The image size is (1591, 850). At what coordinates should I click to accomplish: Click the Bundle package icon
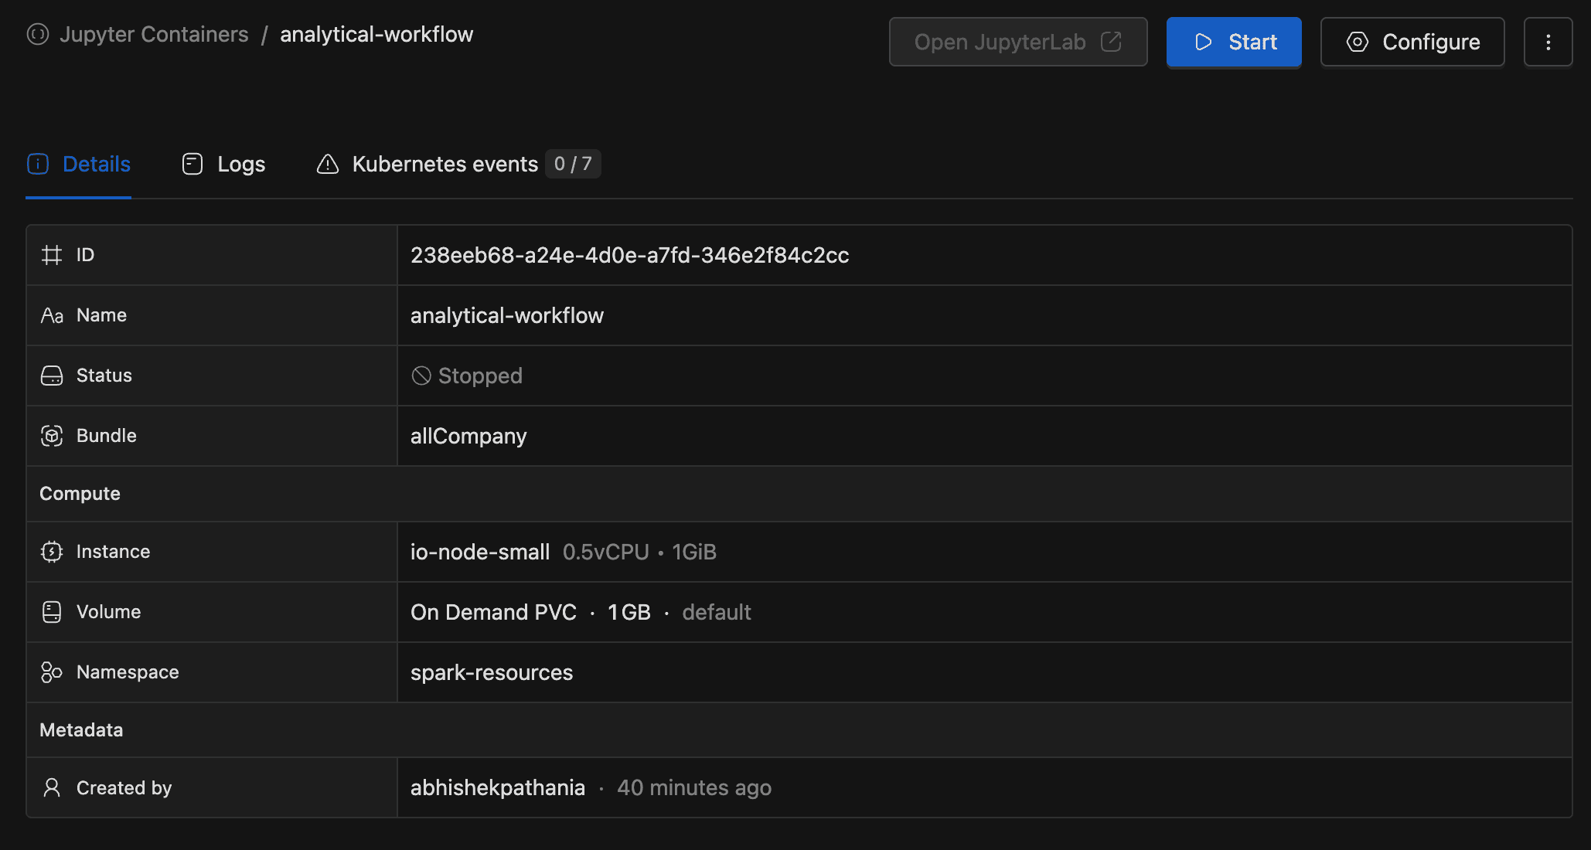(x=52, y=436)
